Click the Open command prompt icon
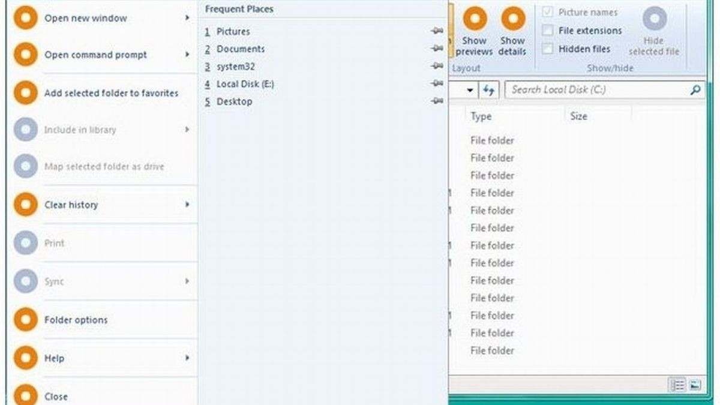The width and height of the screenshot is (720, 405). (25, 55)
